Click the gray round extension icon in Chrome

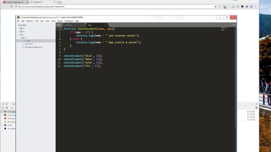coord(247,7)
